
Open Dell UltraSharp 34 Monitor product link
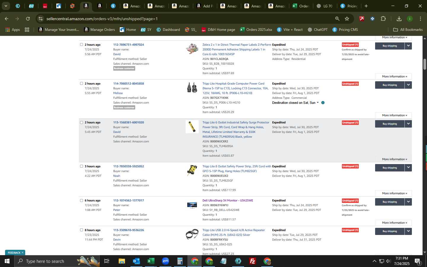click(228, 200)
